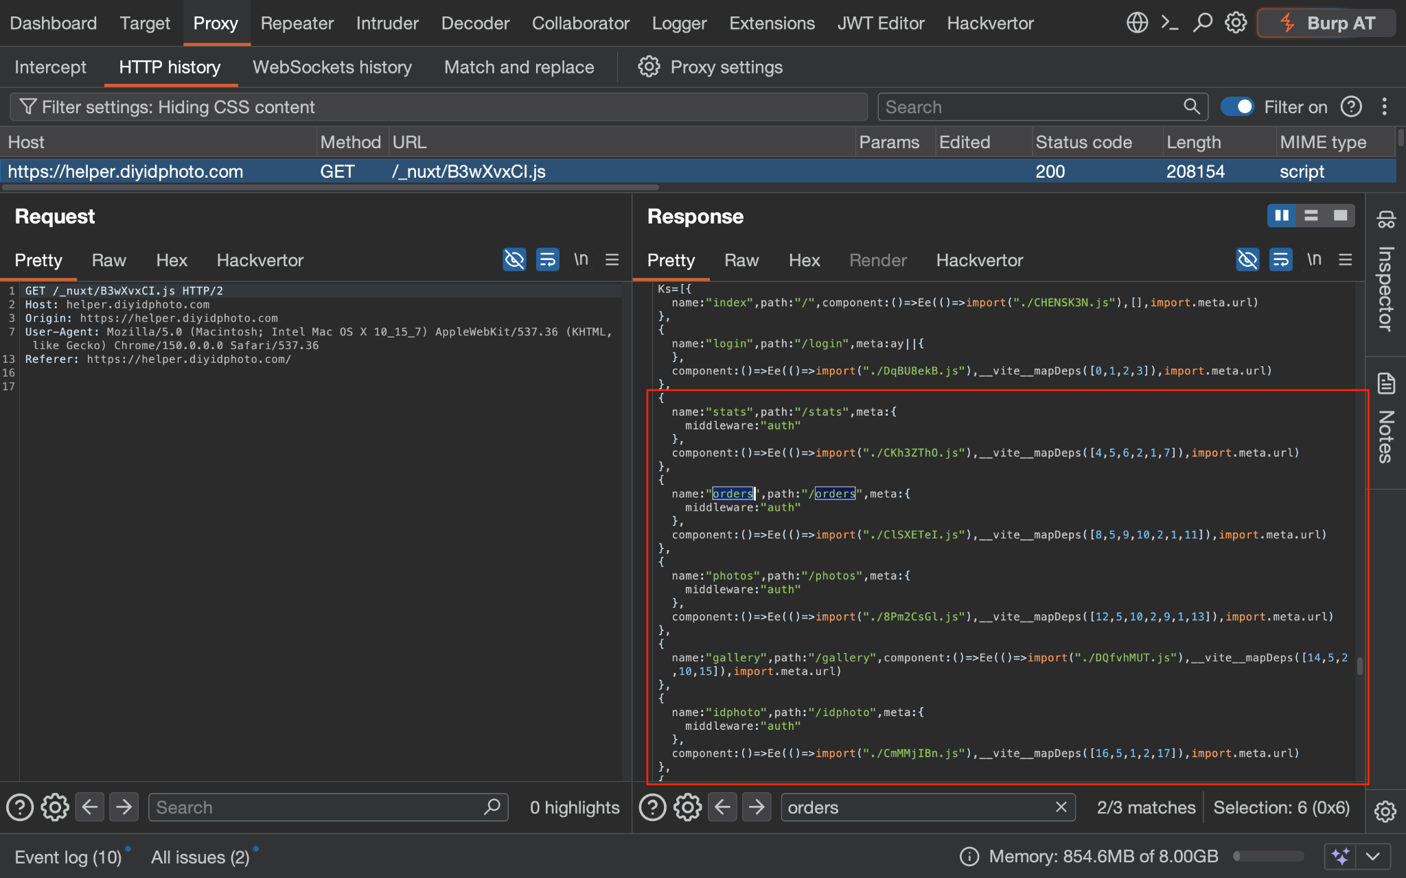Image resolution: width=1406 pixels, height=878 pixels.
Task: Toggle hidden-eye icon in Response panel
Action: (1247, 259)
